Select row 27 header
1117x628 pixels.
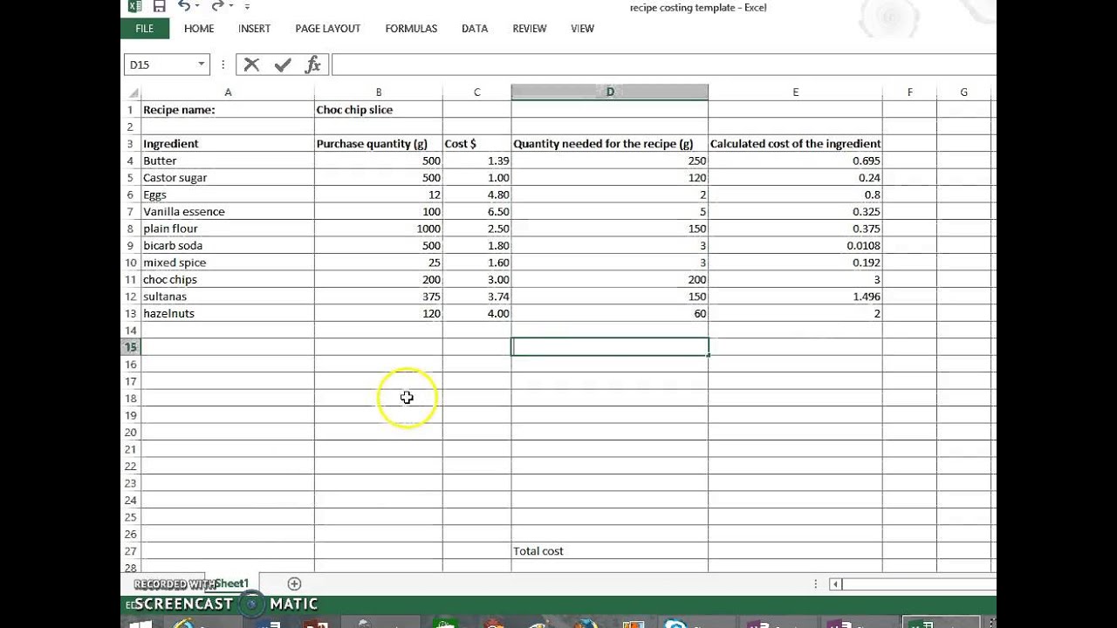pos(131,551)
